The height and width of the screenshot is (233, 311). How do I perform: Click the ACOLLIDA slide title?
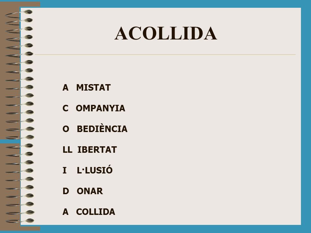[166, 33]
